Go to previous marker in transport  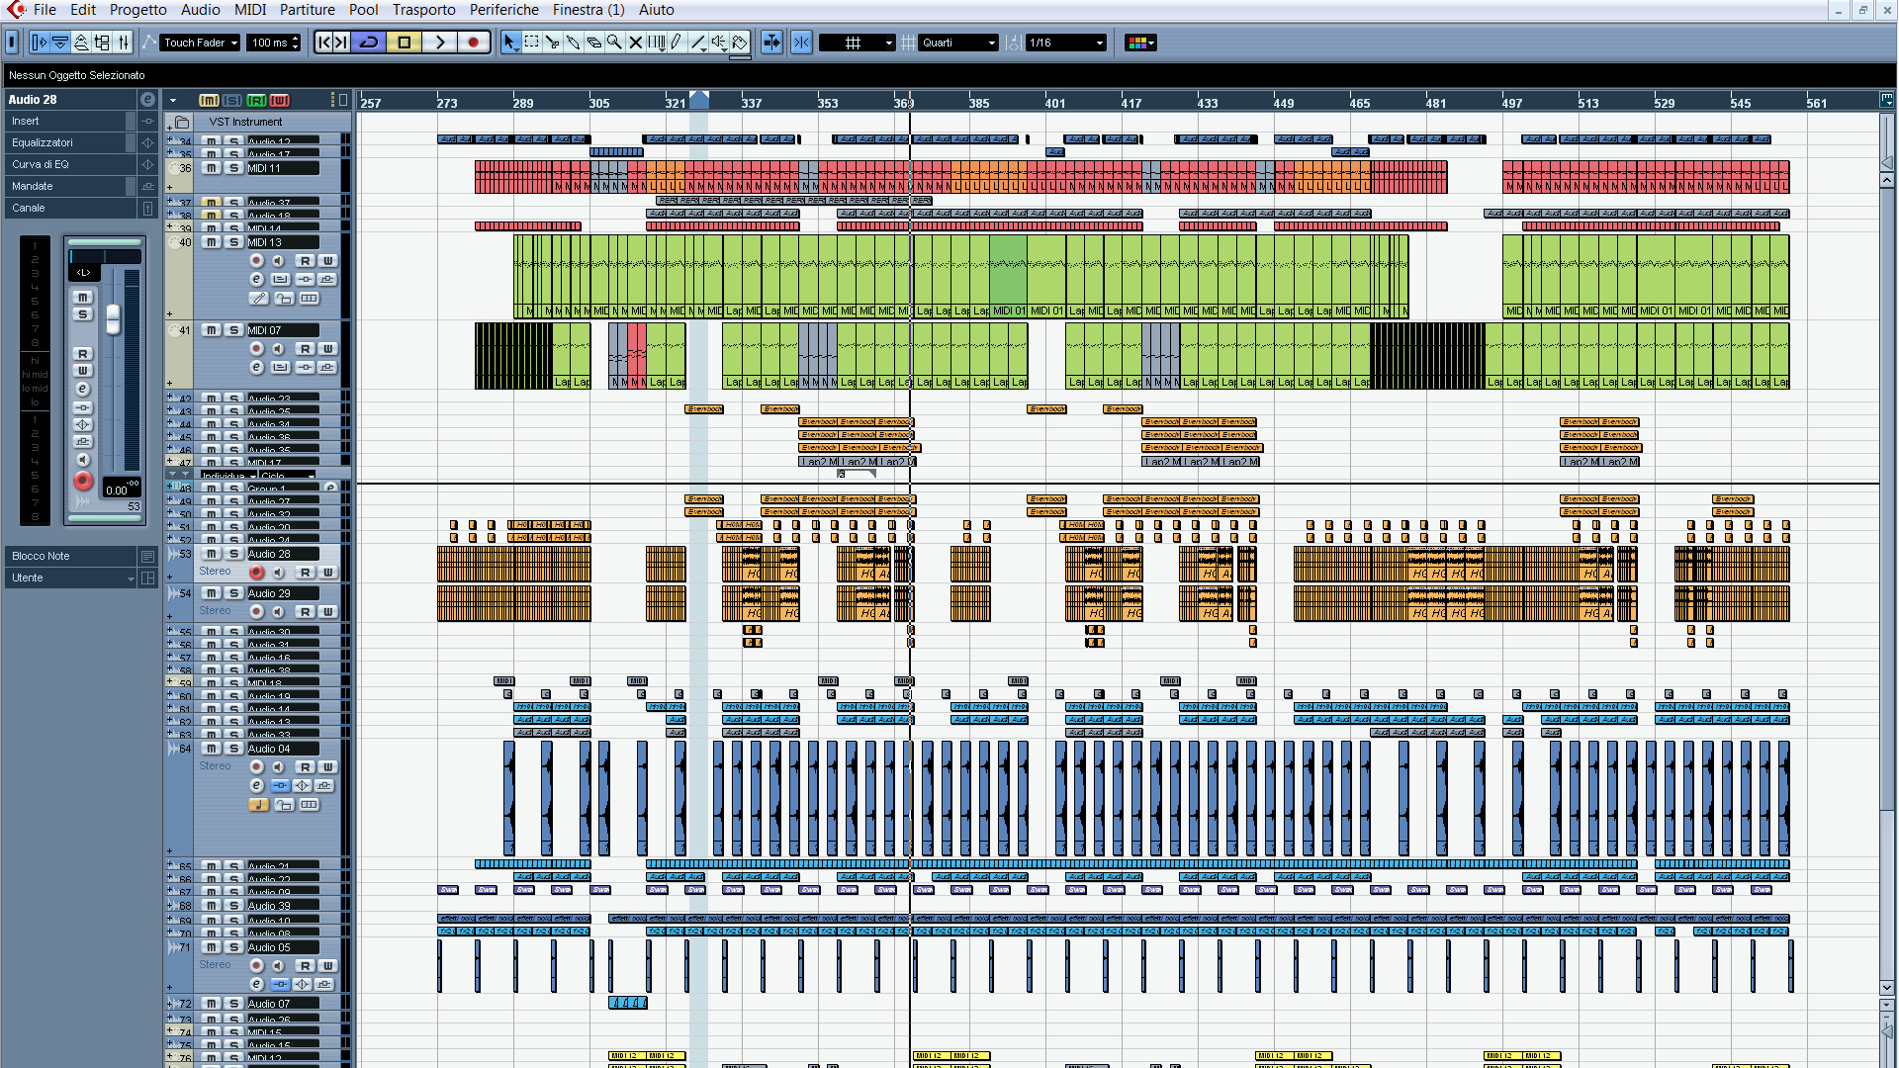tap(324, 43)
